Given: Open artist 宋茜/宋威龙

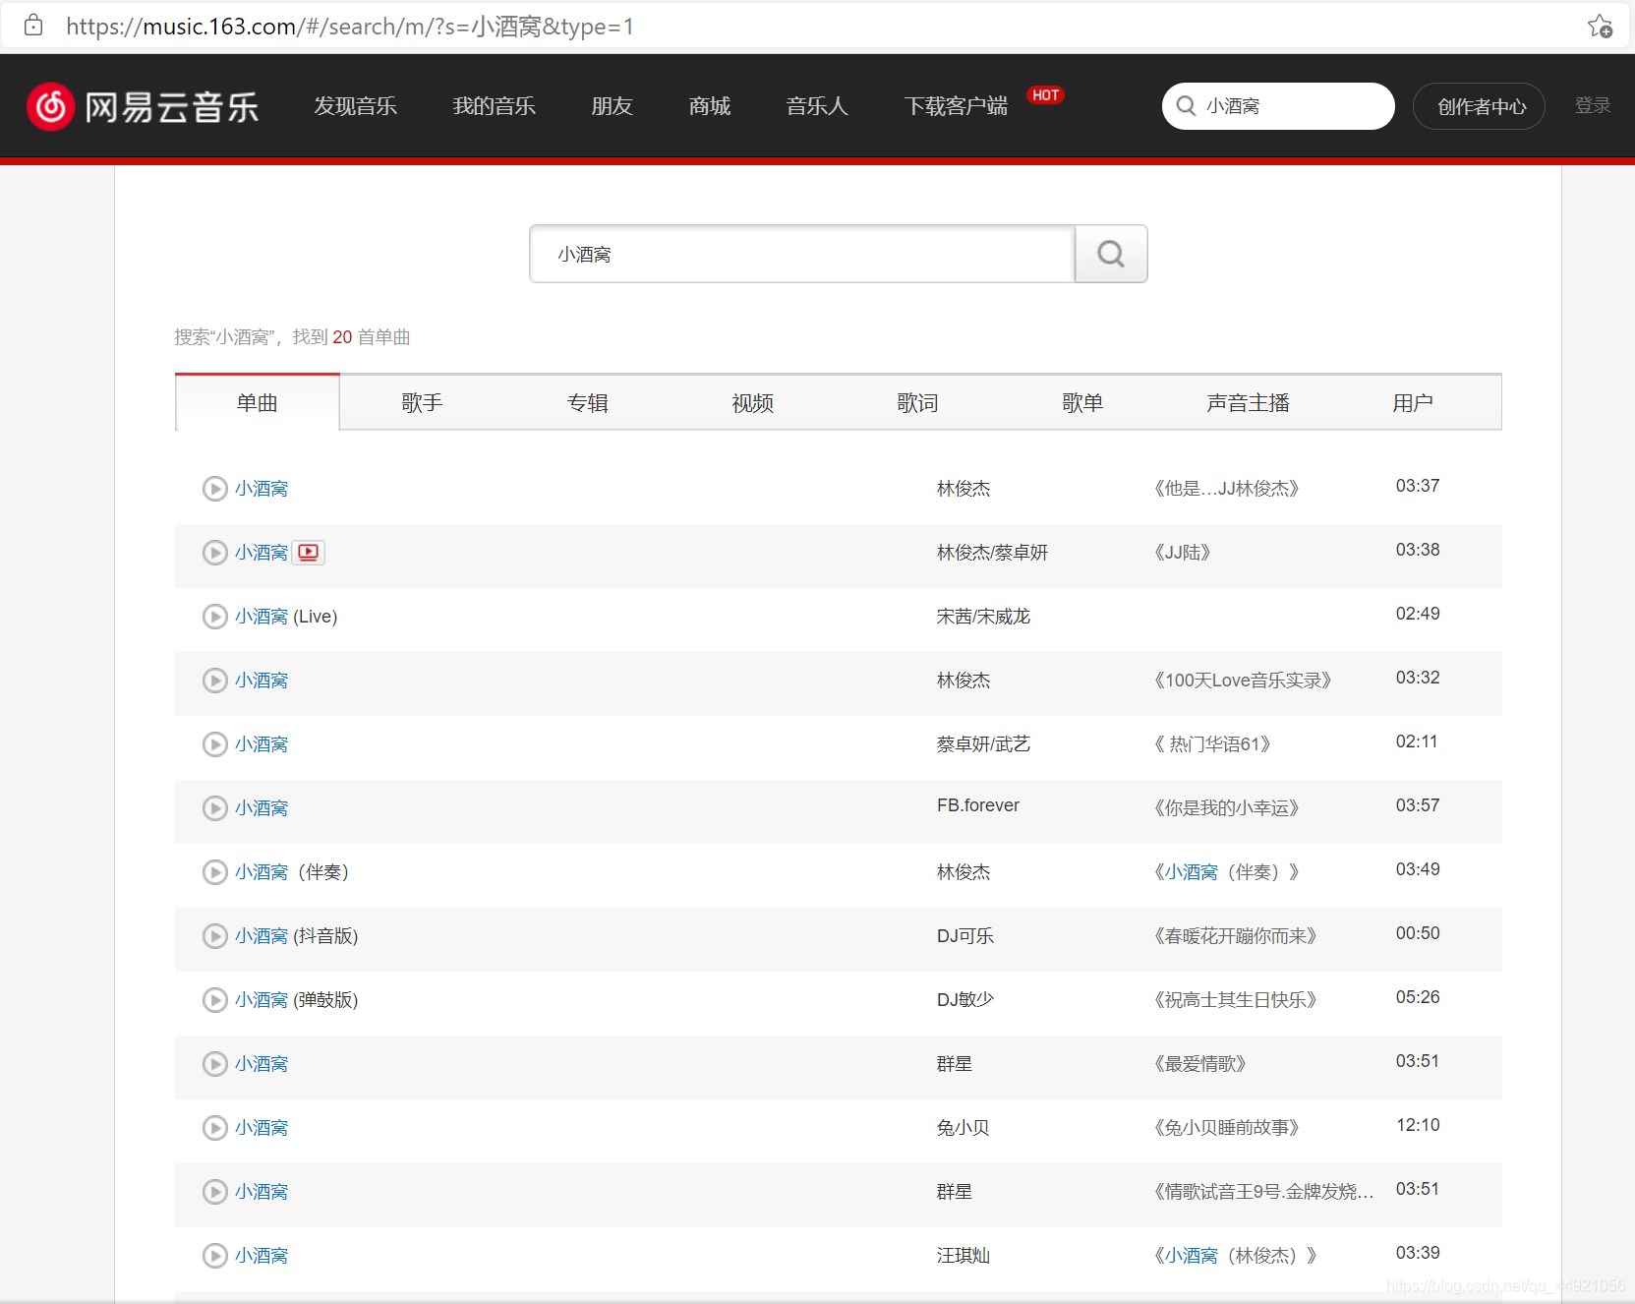Looking at the screenshot, I should [x=983, y=617].
